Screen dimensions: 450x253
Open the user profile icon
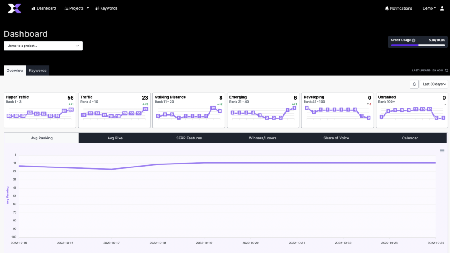(x=442, y=8)
